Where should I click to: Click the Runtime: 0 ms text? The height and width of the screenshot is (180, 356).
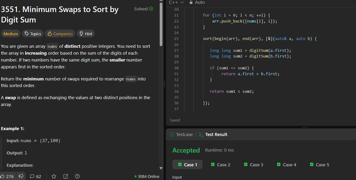pyautogui.click(x=219, y=150)
